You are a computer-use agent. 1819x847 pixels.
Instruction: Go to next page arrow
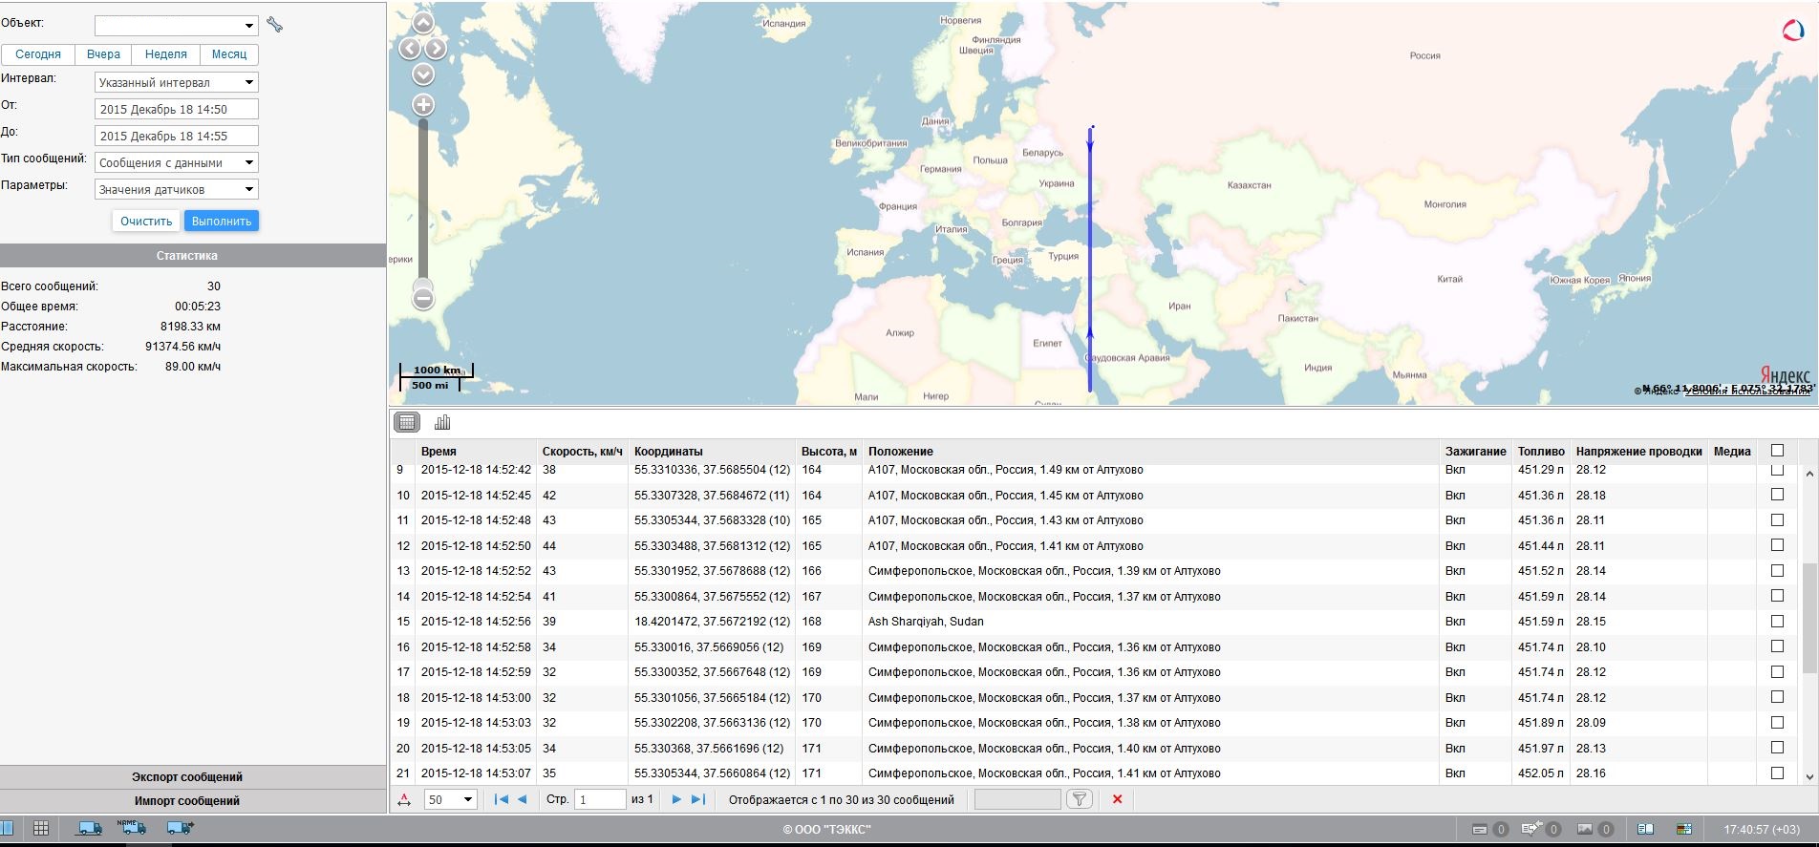coord(676,799)
